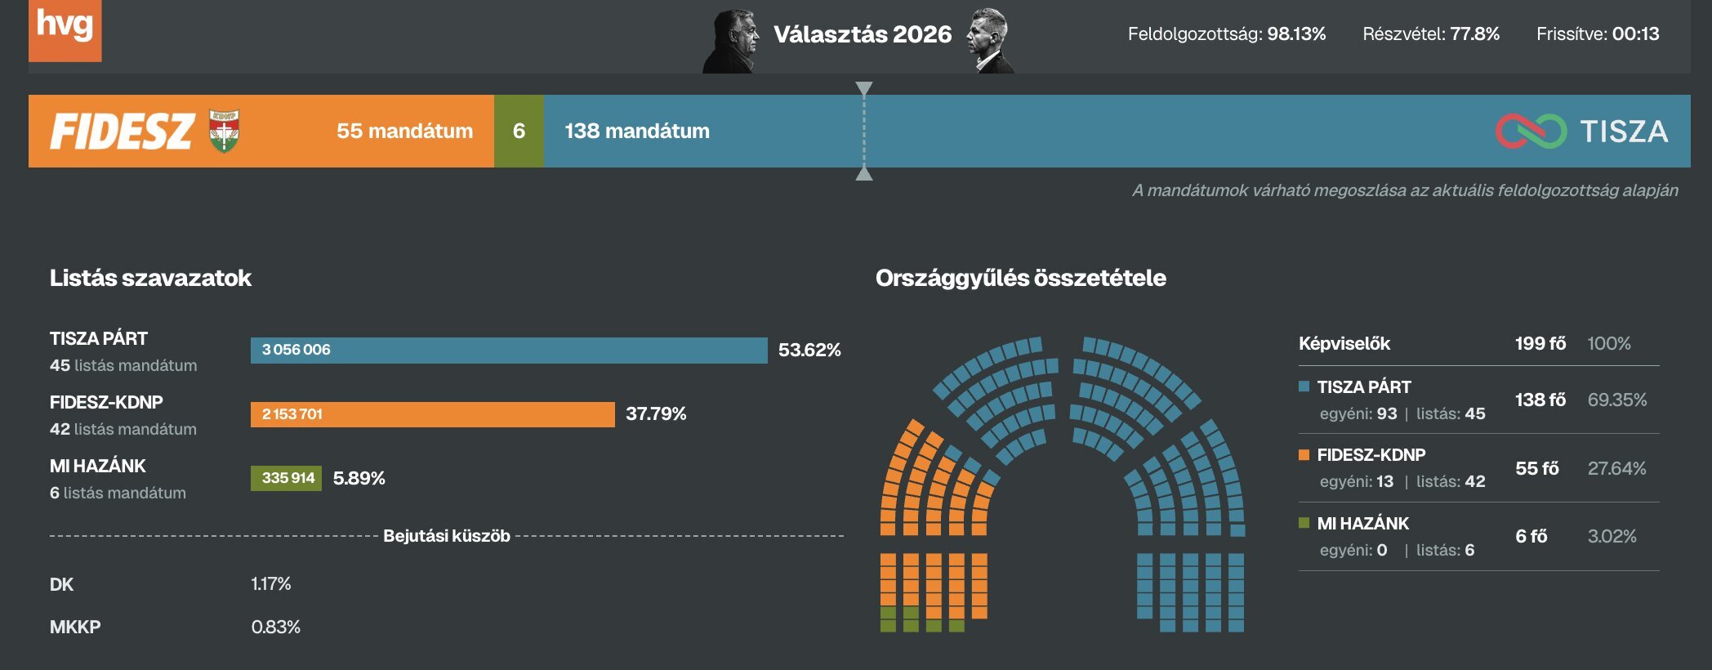Click the Tisza 138 mandátum bar segment
The image size is (1712, 670).
tap(1062, 131)
